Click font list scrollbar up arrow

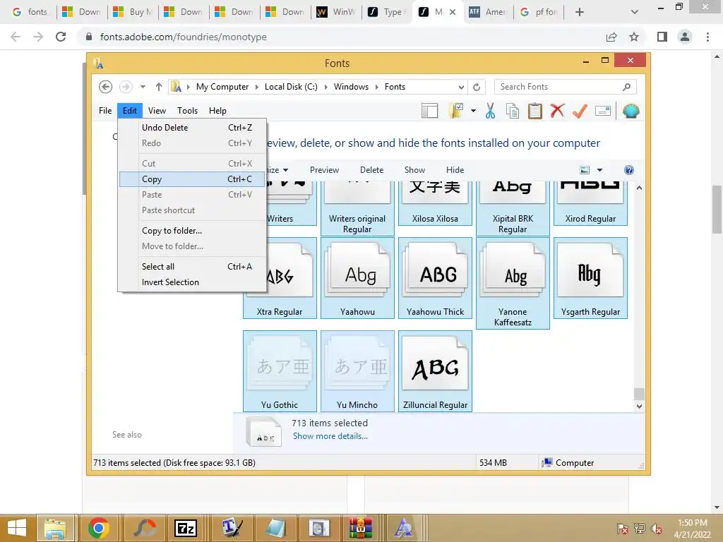639,188
